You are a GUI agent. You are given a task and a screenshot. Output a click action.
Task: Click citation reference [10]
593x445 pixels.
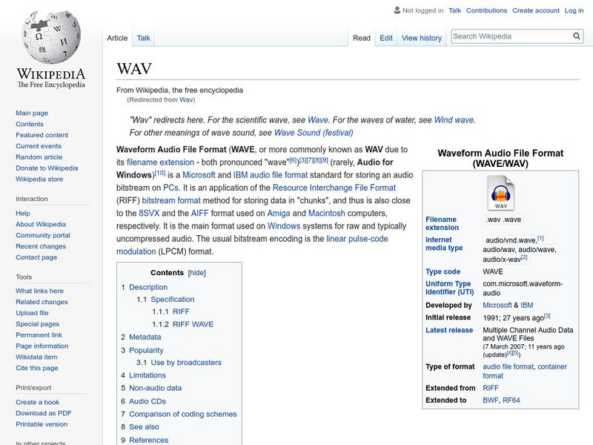pos(160,173)
